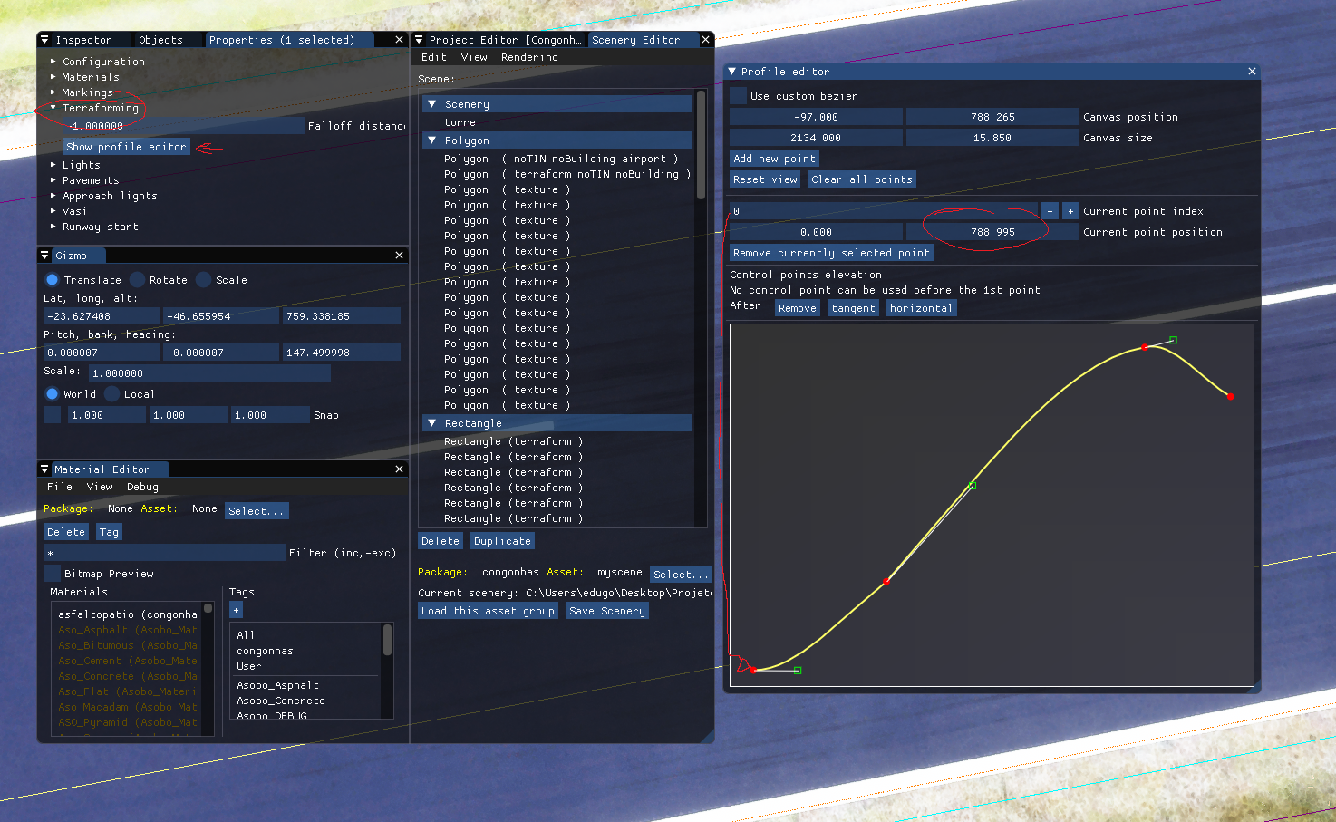This screenshot has width=1336, height=822.
Task: Enable Use custom bezier checkbox
Action: (x=739, y=96)
